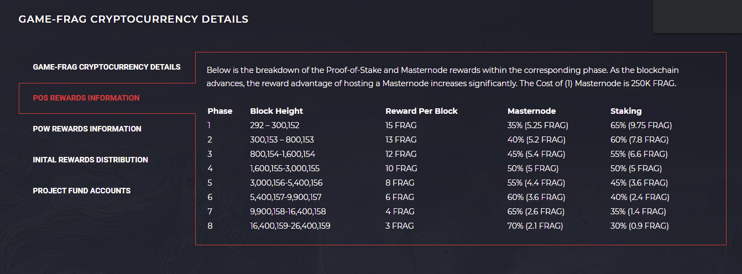
Task: Click the Masternode column header
Action: click(x=531, y=111)
